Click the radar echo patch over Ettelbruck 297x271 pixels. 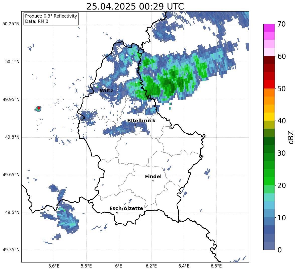click(x=126, y=129)
